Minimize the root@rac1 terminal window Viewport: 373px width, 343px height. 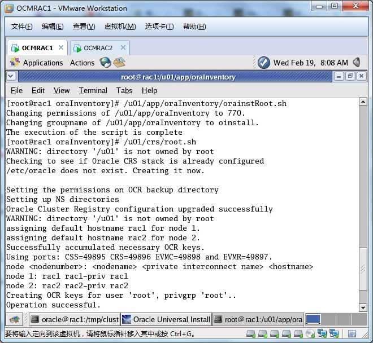click(339, 77)
